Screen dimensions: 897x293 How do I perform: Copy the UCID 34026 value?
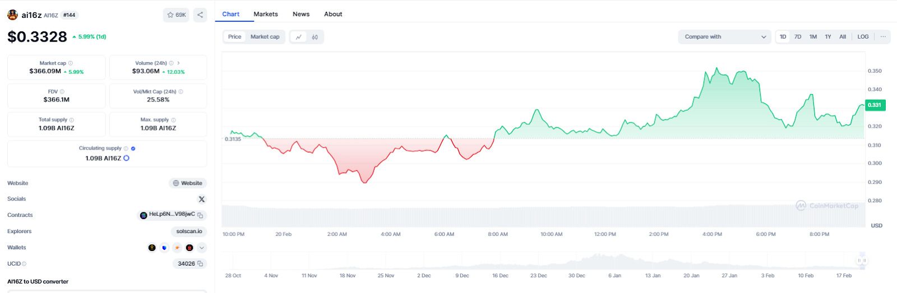pos(200,264)
